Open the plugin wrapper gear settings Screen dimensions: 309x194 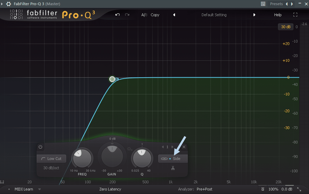(x=8, y=4)
